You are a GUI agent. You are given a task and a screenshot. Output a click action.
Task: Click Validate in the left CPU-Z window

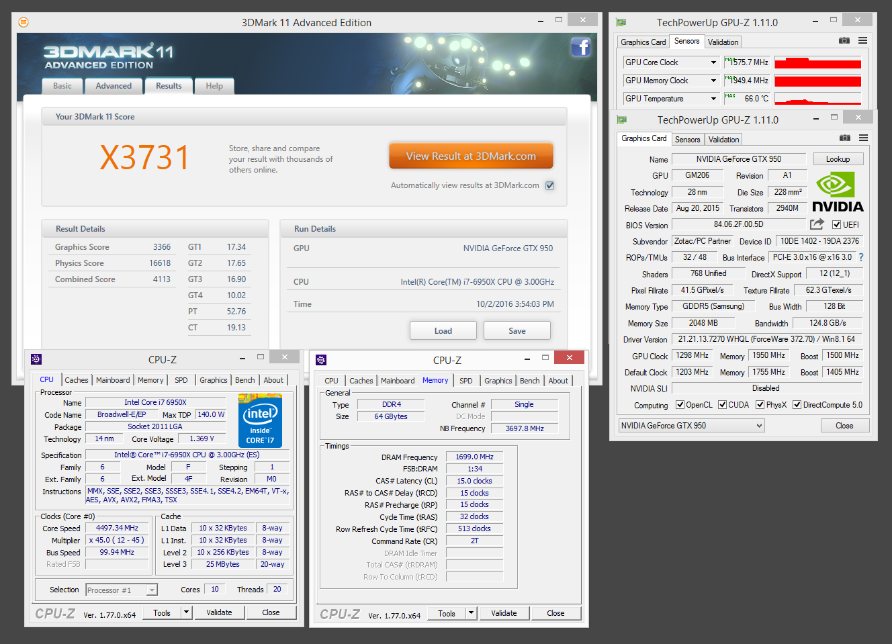coord(219,612)
